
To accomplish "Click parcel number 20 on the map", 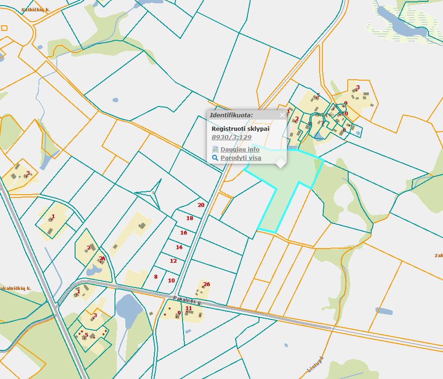I will point(201,205).
